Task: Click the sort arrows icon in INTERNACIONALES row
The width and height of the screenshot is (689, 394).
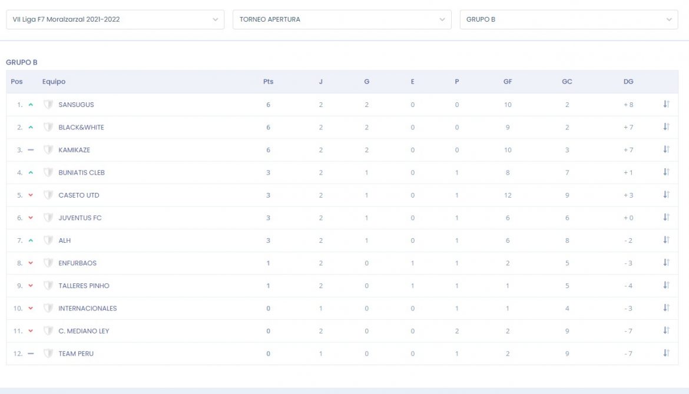Action: point(666,308)
